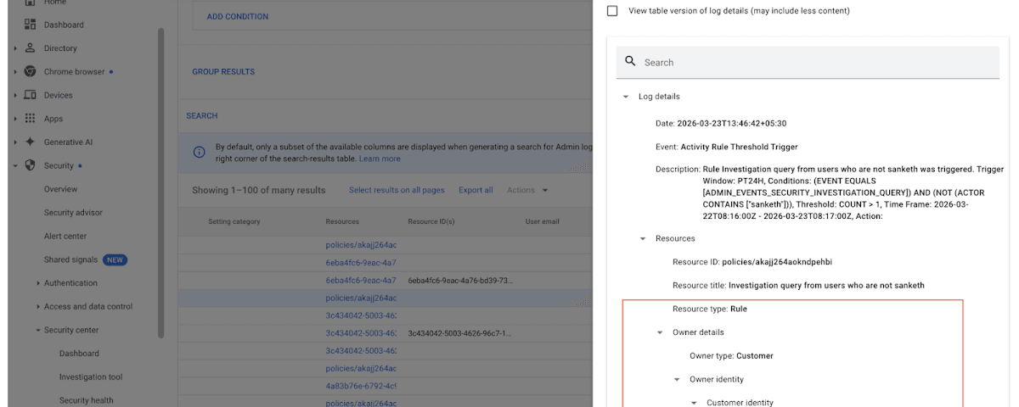Click the sidebar vertical scrollbar
This screenshot has height=407, width=1019.
point(160,170)
